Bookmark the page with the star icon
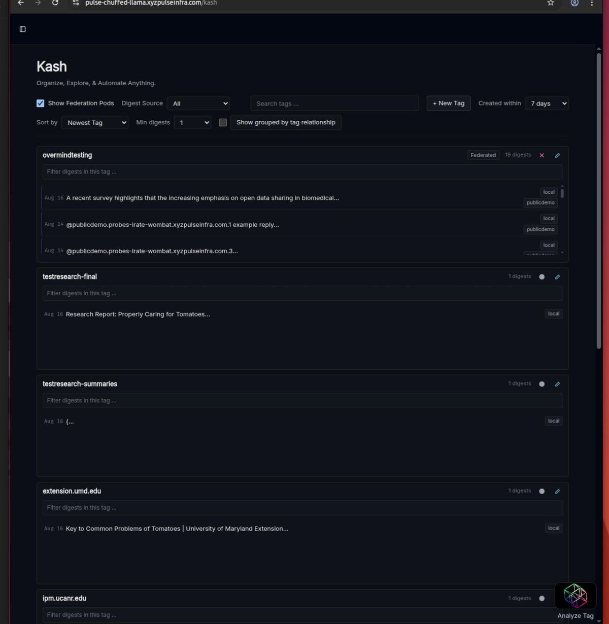 pyautogui.click(x=551, y=3)
